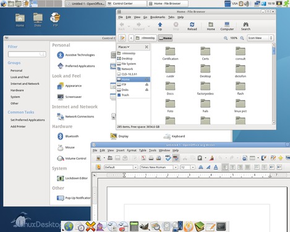Open Volume Control in Control Center
The height and width of the screenshot is (232, 290).
(72, 158)
